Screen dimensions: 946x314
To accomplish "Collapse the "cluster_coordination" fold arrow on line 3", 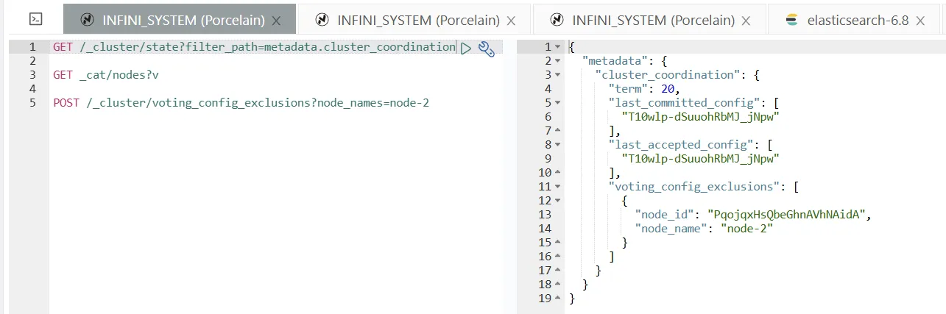I will [x=557, y=75].
